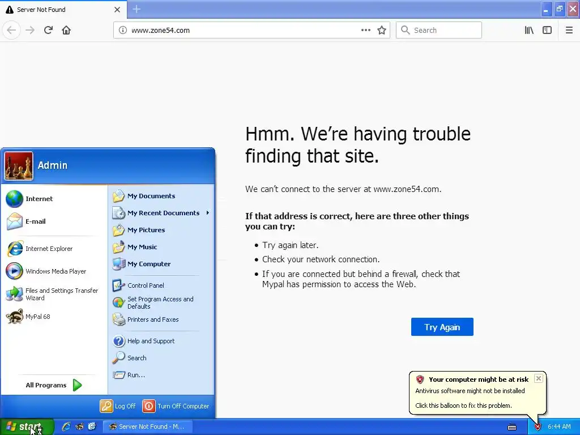The height and width of the screenshot is (435, 580).
Task: Open the page actions three-dot menu
Action: [365, 30]
